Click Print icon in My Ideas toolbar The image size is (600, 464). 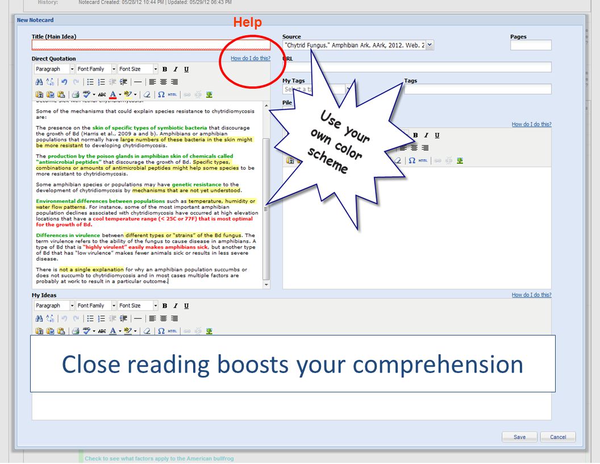pos(76,331)
